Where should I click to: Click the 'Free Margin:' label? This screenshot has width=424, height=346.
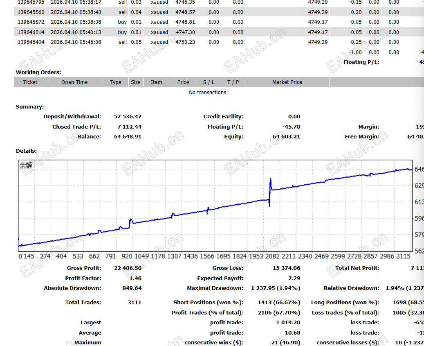pyautogui.click(x=362, y=136)
